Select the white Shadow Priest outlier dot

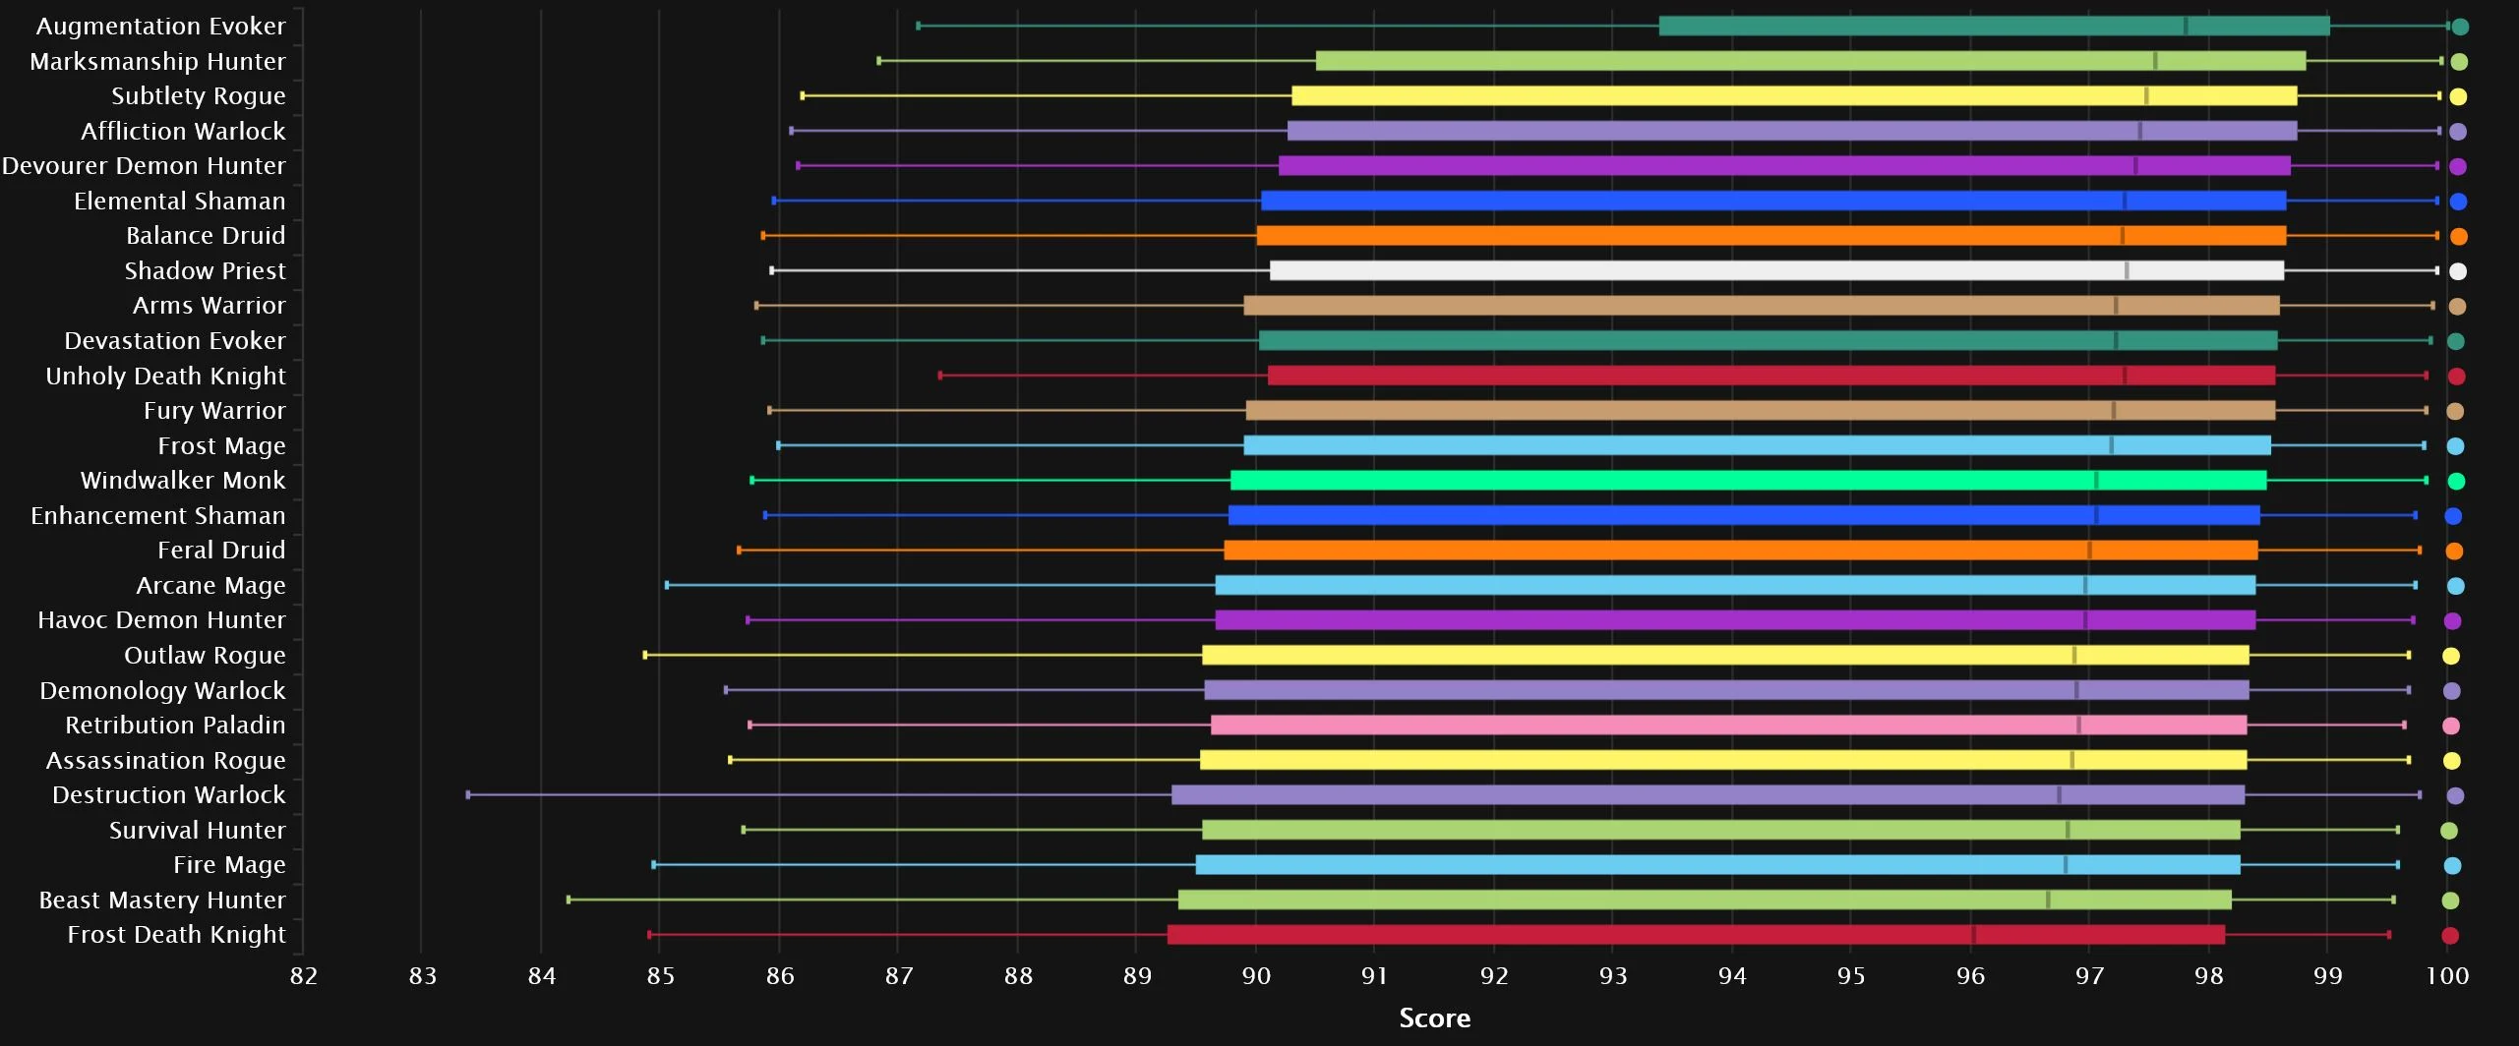2458,271
